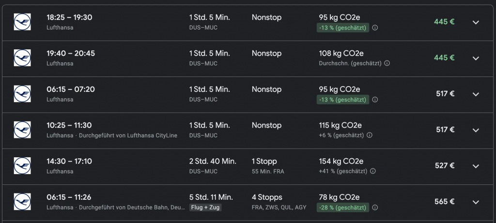Show info icon next to +41 % estimate

tap(372, 171)
